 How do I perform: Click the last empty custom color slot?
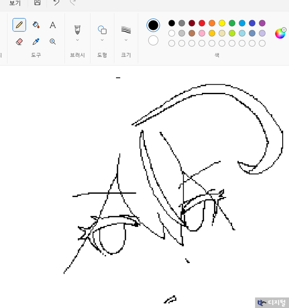[262, 43]
